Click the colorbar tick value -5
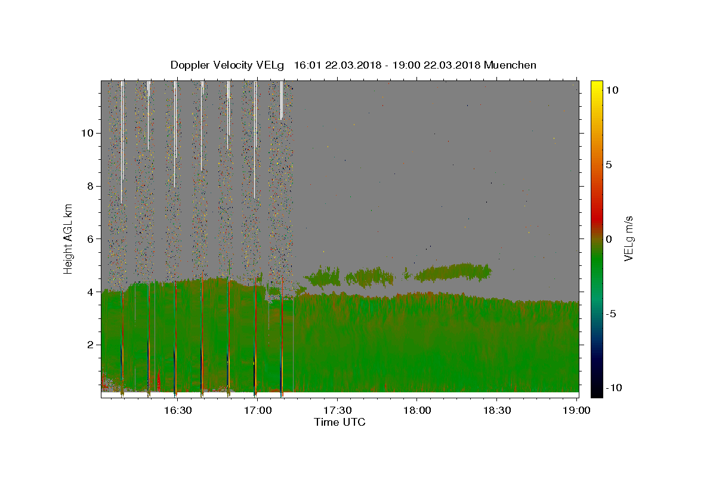Viewport: 716px width, 477px height. pyautogui.click(x=612, y=314)
